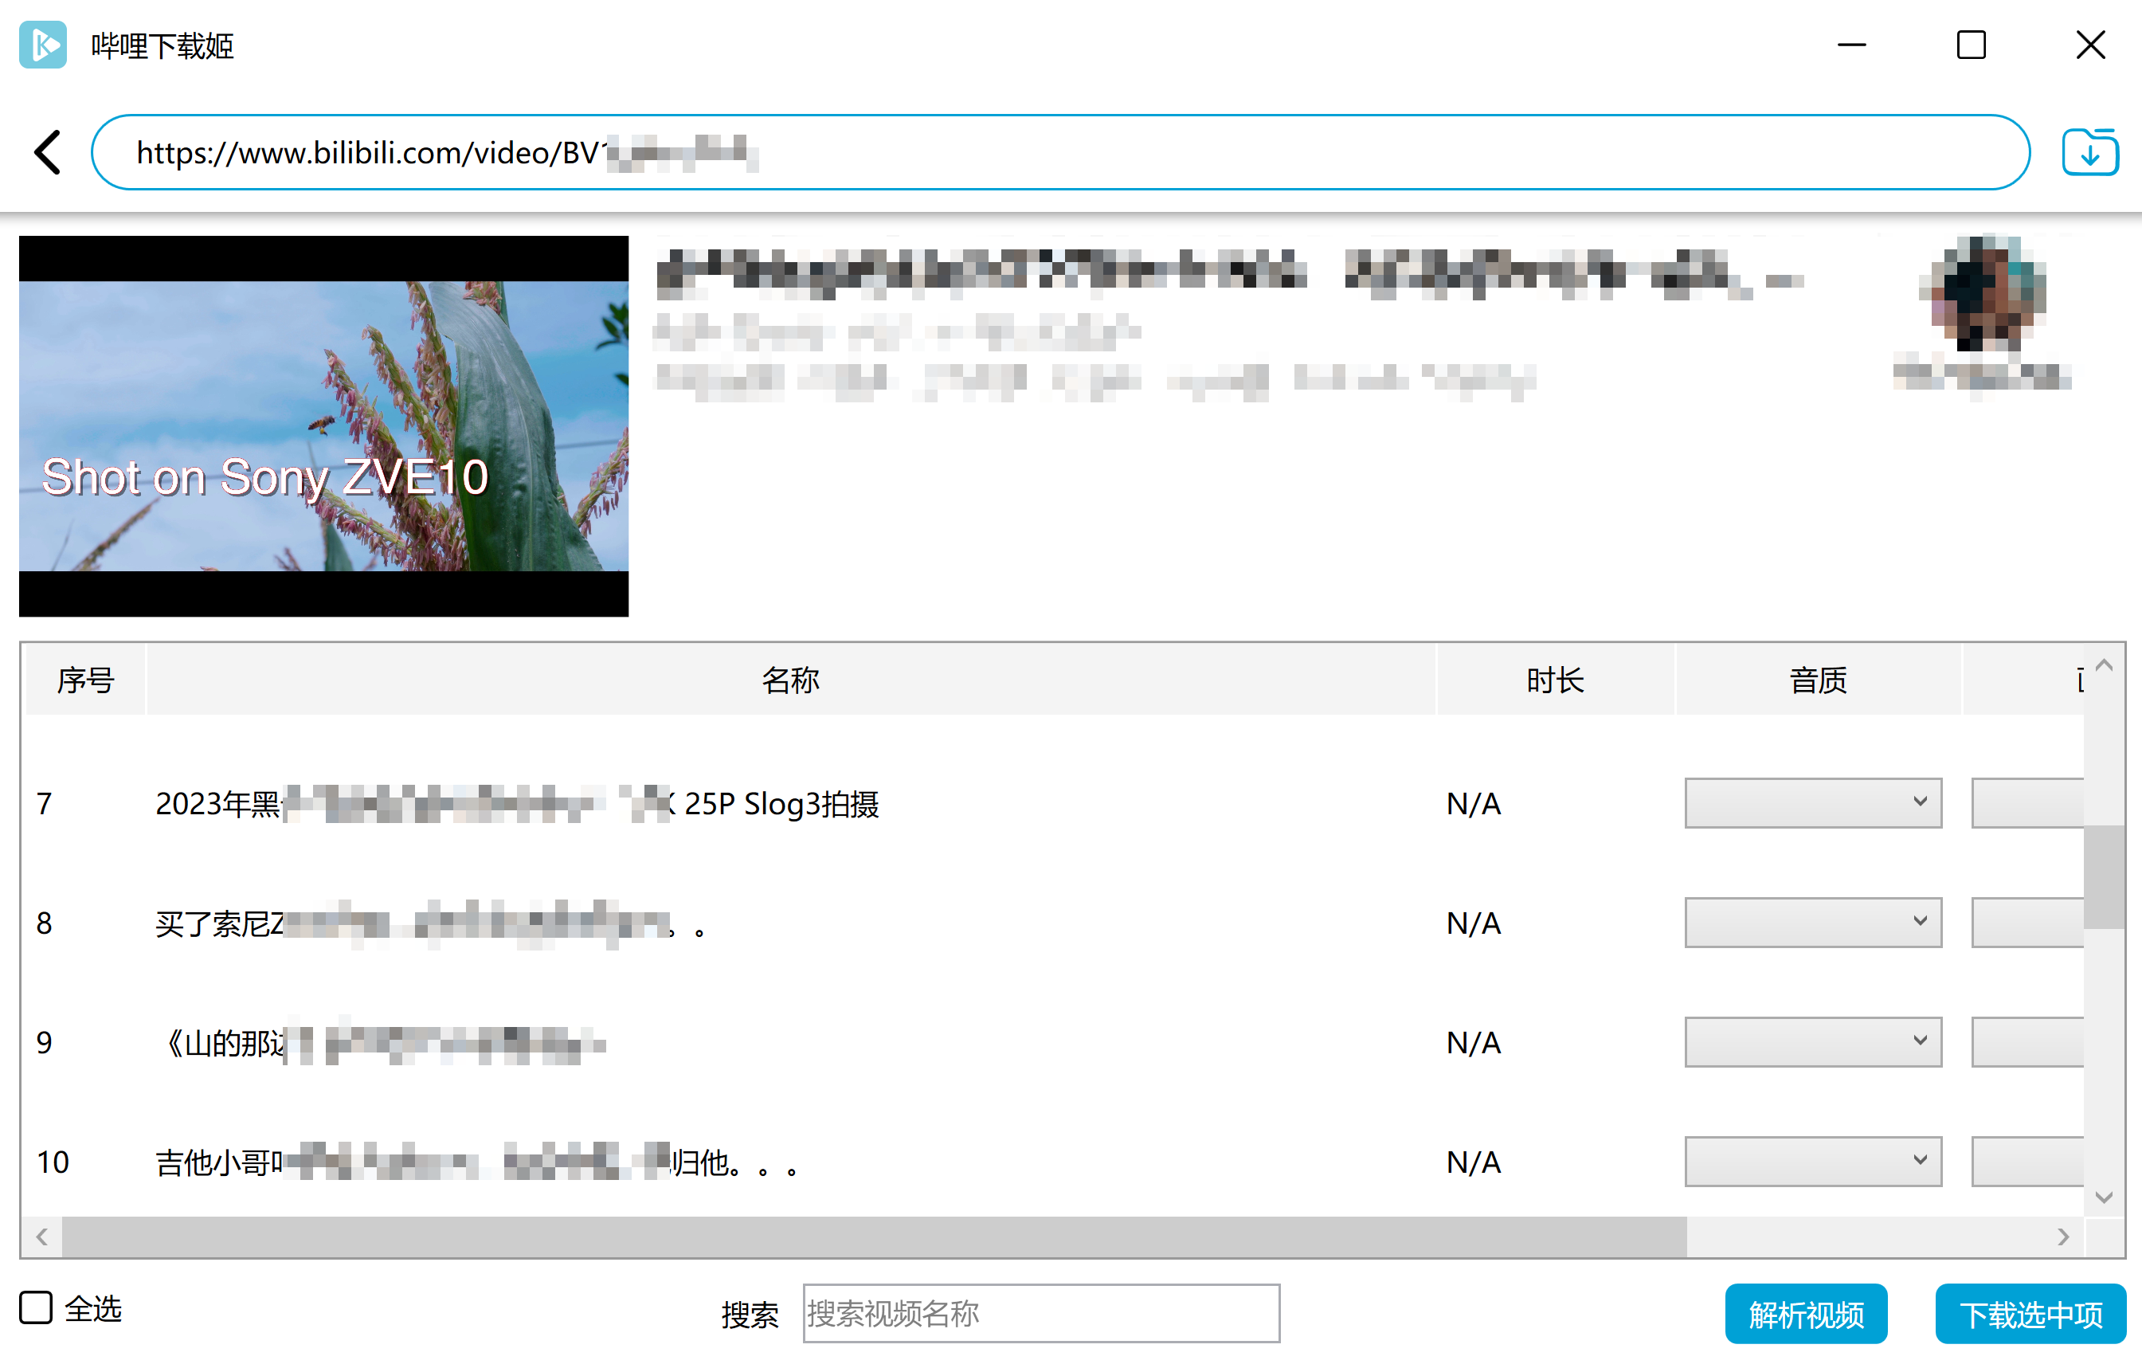Click the app logo icon
2142x1368 pixels.
[x=43, y=45]
